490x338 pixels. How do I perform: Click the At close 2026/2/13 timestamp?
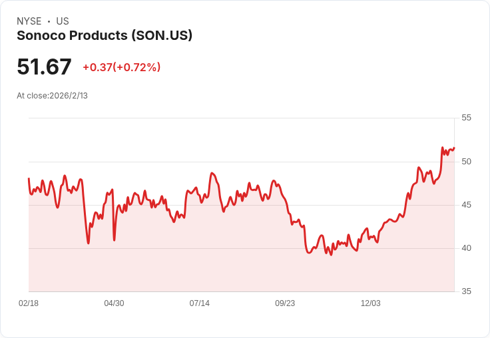tap(52, 96)
